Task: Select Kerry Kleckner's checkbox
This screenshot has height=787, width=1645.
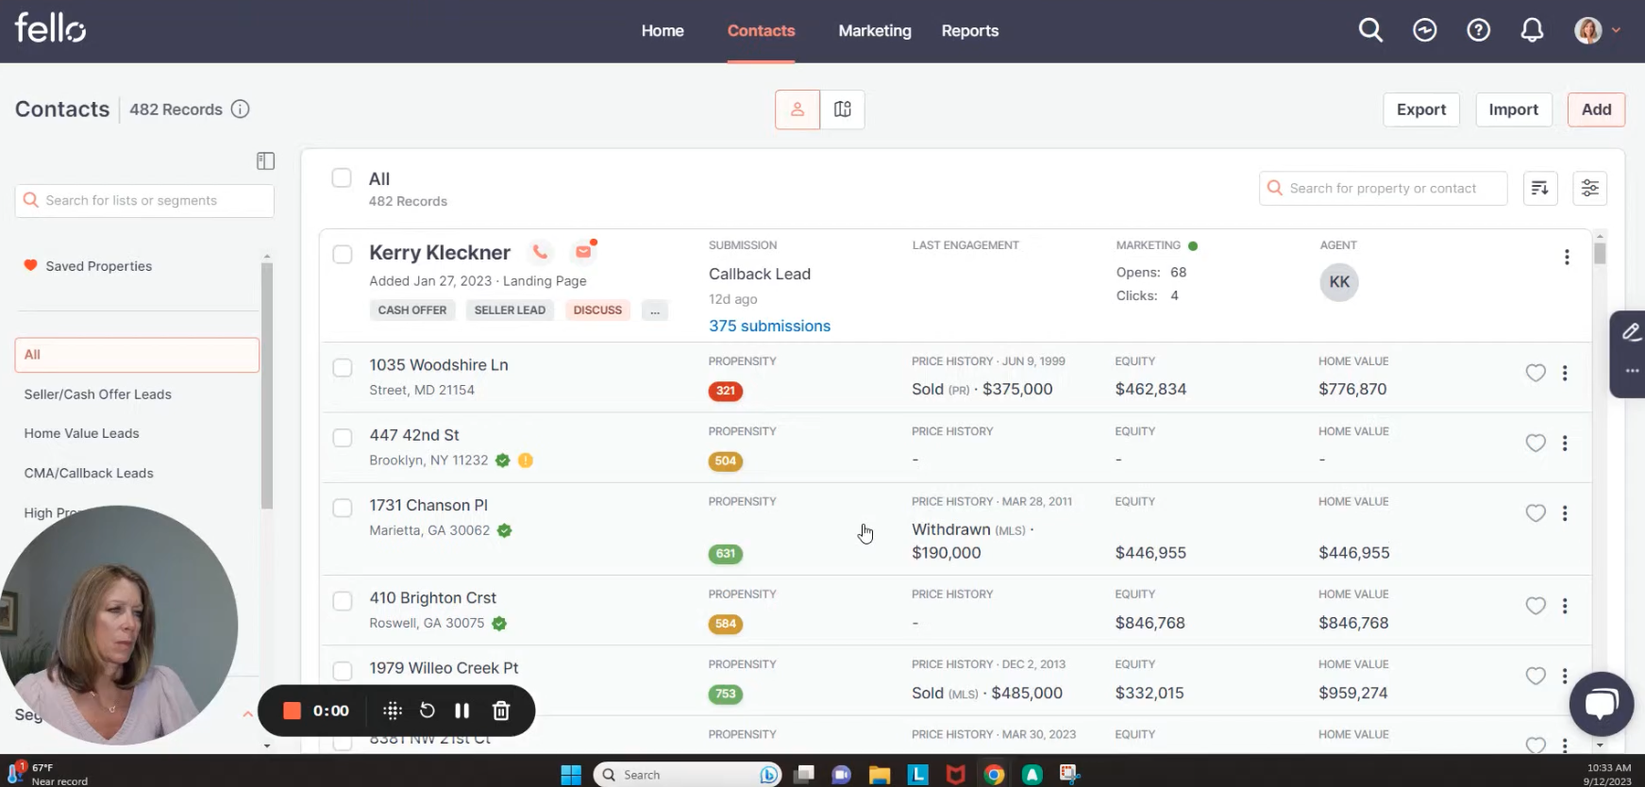Action: (343, 254)
